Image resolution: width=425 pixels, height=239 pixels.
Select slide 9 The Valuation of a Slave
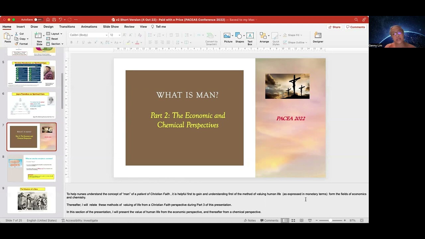pyautogui.click(x=32, y=199)
